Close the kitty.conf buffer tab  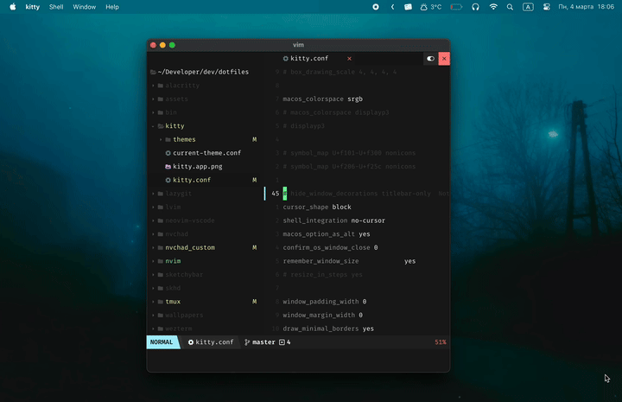[x=349, y=59]
